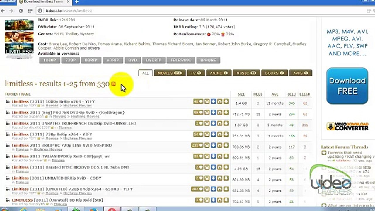Open the IMDB link 1210289
The image size is (375, 211).
pos(67,20)
